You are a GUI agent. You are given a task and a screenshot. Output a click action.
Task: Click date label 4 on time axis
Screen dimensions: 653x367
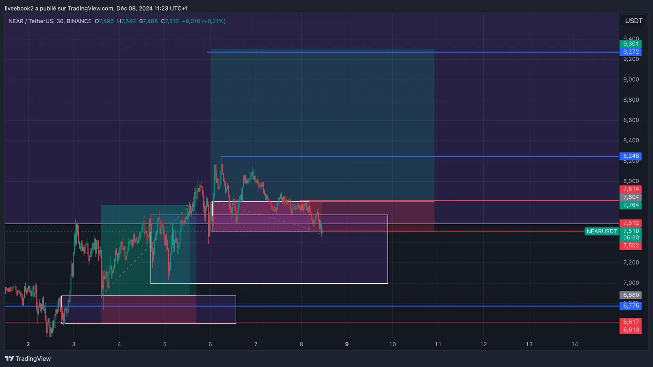(x=119, y=344)
